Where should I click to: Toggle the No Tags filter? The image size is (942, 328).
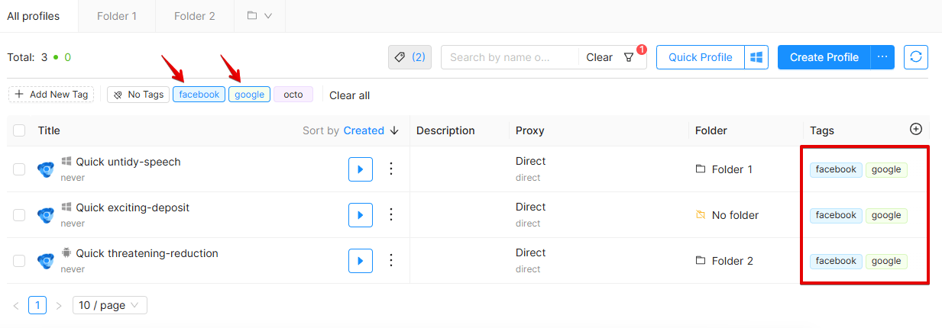click(138, 95)
